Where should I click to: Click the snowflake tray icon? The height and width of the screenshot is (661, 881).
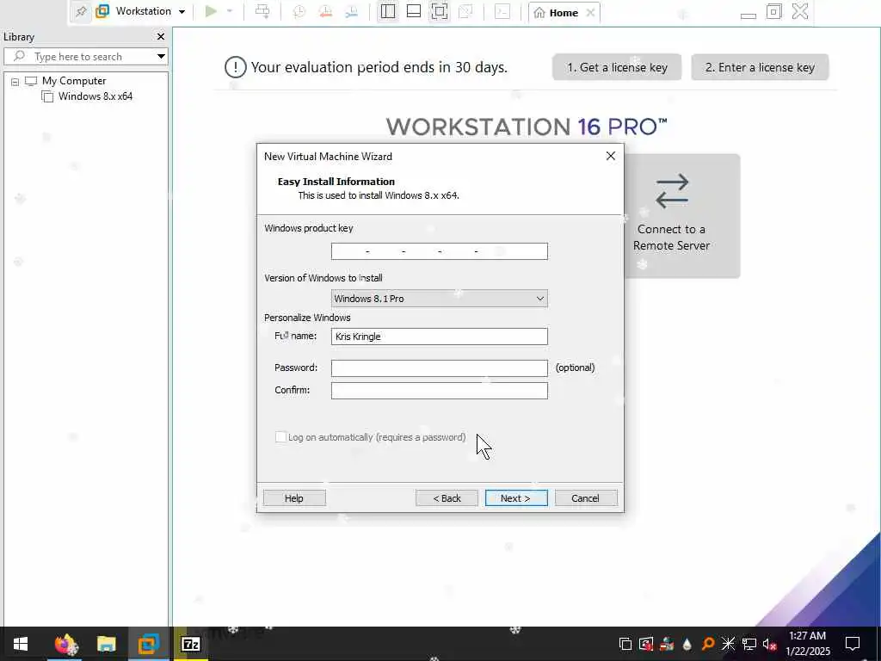[x=728, y=644]
